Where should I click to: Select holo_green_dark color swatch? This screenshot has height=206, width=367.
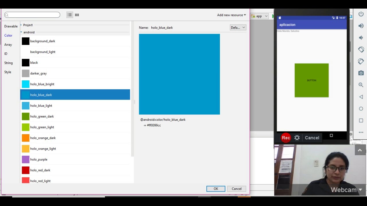(26, 116)
